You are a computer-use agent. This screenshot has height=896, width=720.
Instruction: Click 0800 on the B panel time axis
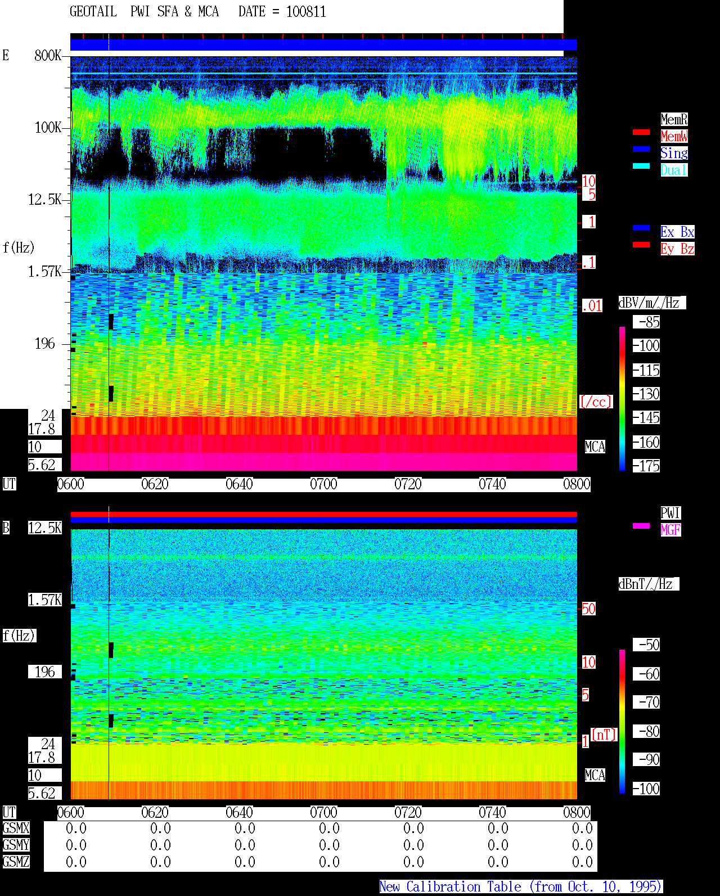tap(577, 812)
